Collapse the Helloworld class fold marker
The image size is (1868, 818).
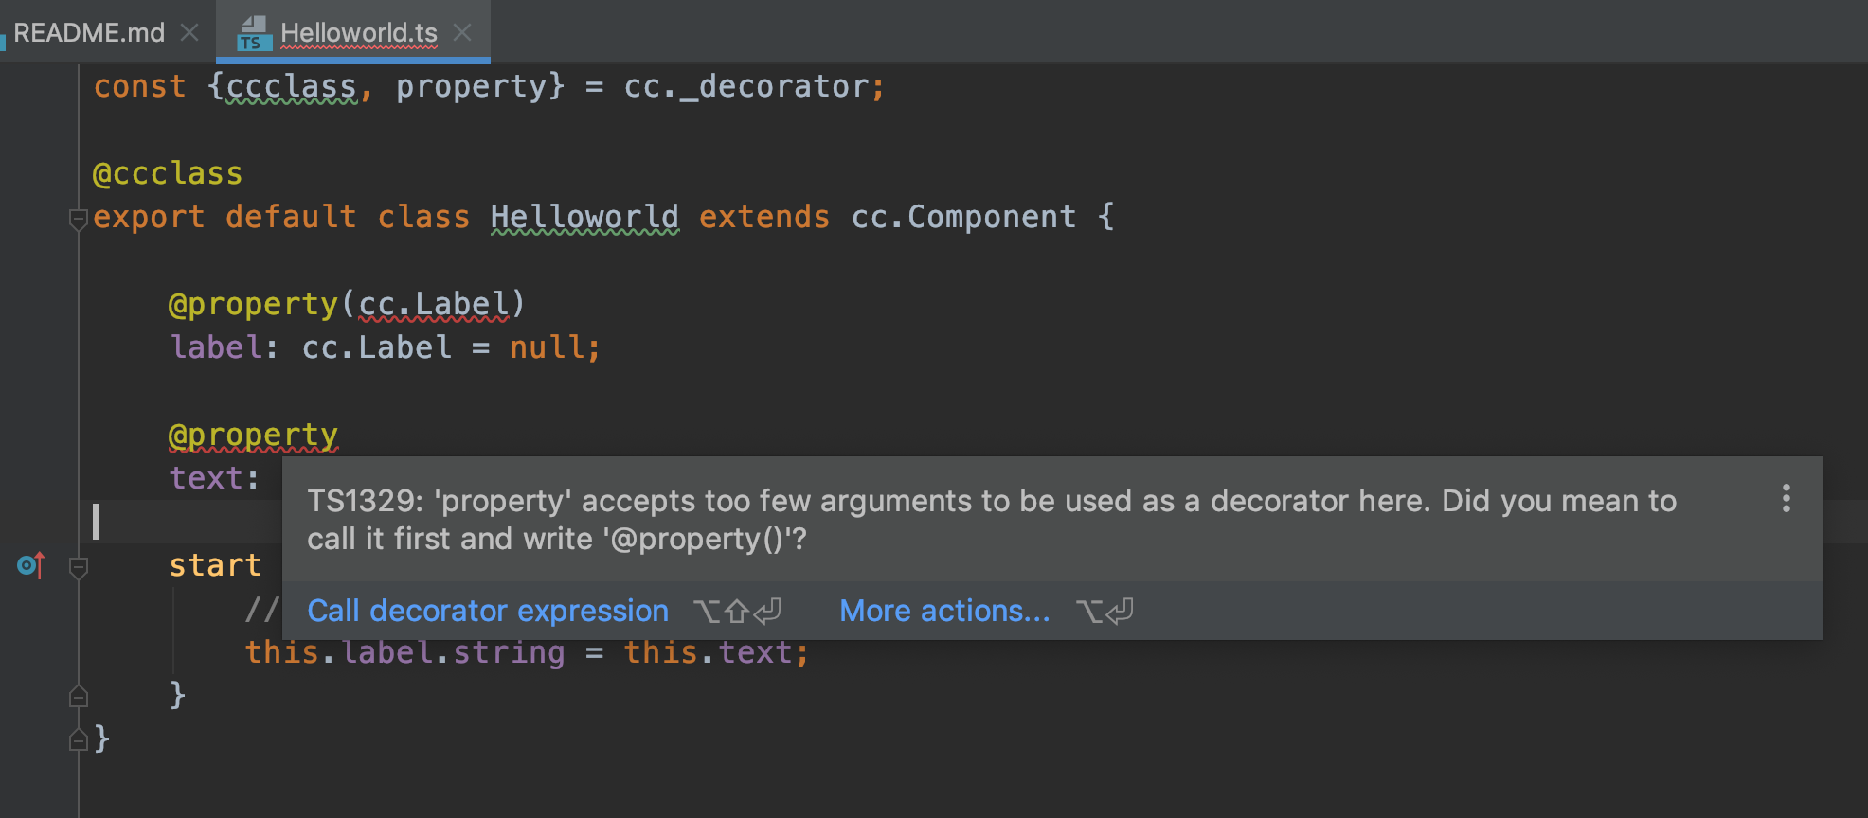[79, 219]
